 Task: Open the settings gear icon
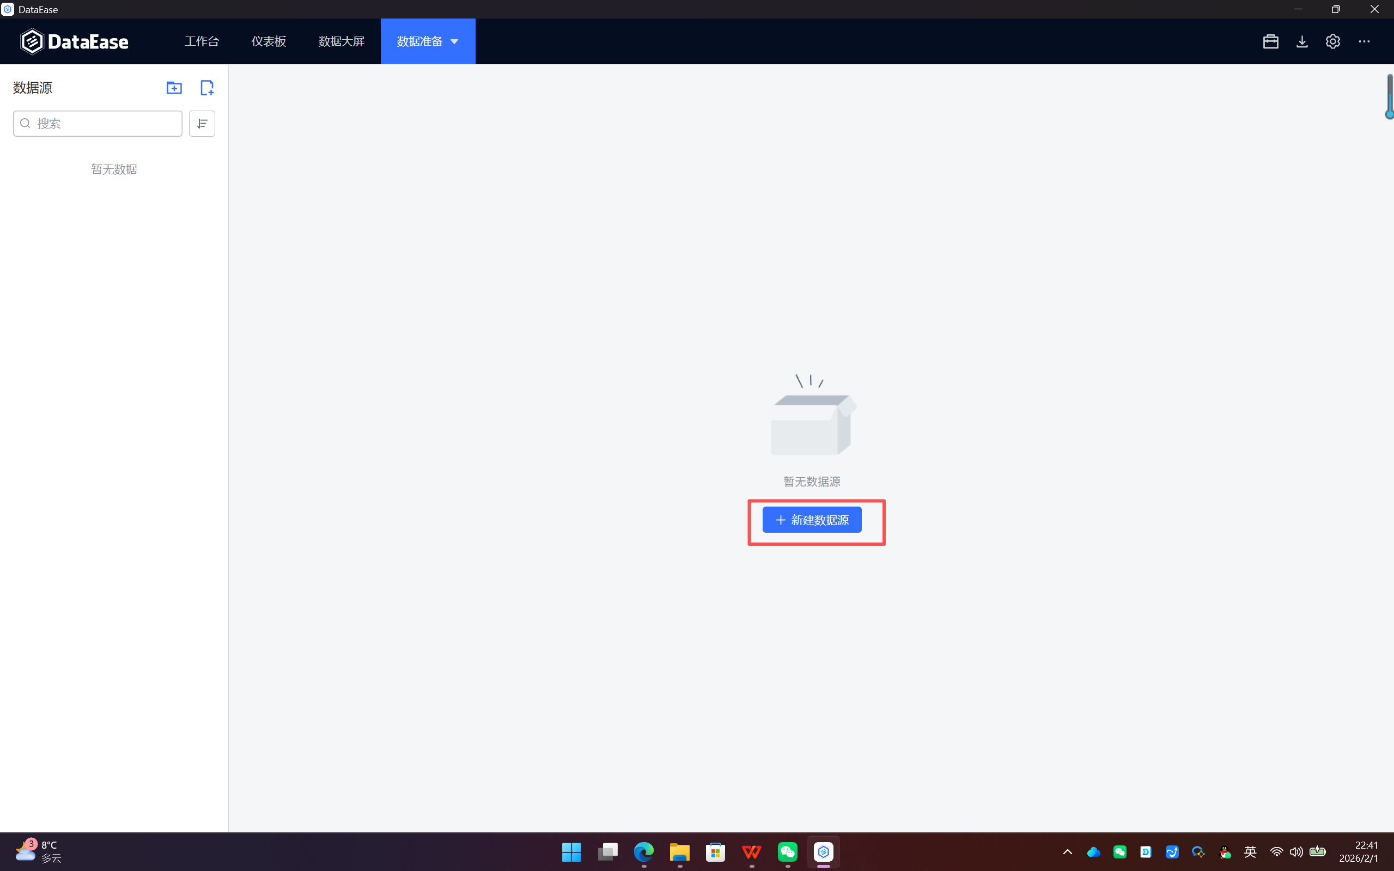click(1332, 41)
